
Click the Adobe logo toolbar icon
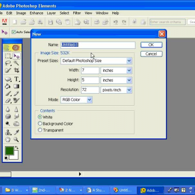5,22
